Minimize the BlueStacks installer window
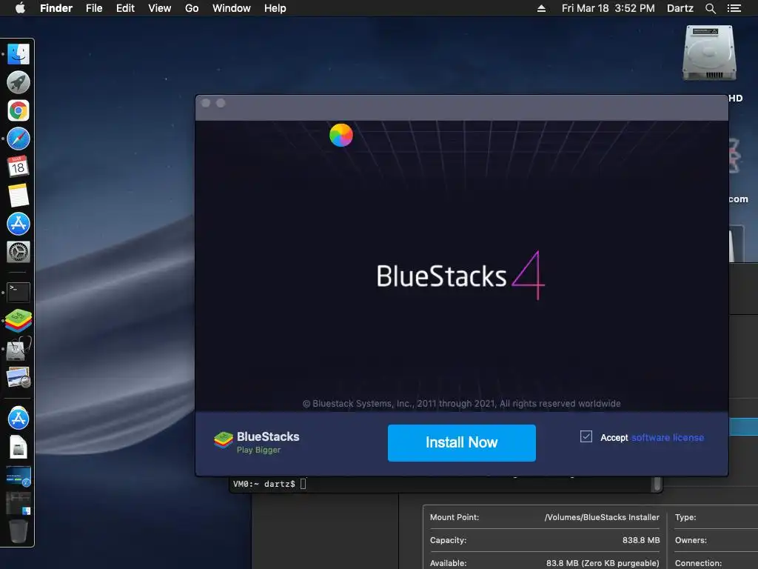The image size is (758, 569). [x=221, y=103]
